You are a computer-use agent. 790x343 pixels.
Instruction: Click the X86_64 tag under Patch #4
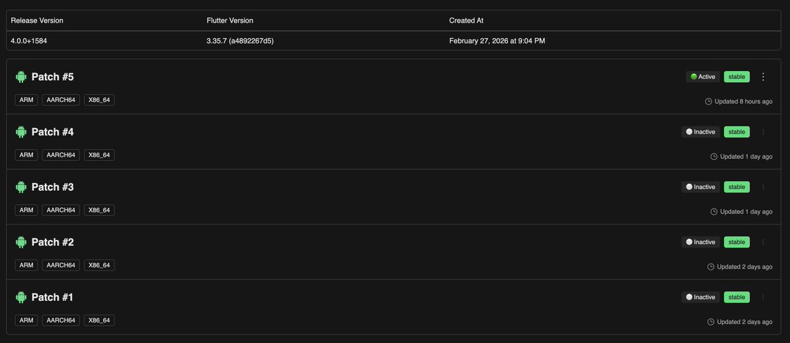[x=99, y=155]
